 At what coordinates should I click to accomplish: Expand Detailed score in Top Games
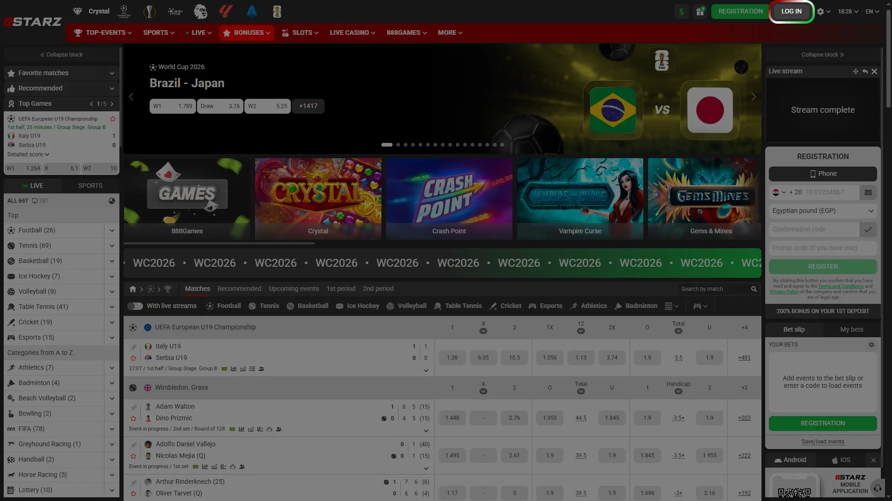coord(28,154)
